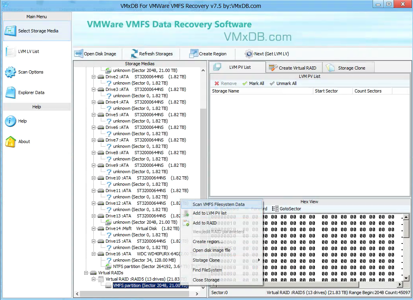Open Scan Options gear icon
This screenshot has height=300, width=413.
[x=11, y=72]
